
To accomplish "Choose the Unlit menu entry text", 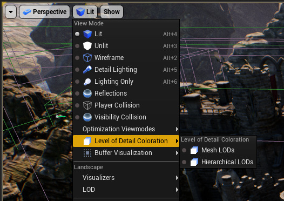I will [x=101, y=46].
